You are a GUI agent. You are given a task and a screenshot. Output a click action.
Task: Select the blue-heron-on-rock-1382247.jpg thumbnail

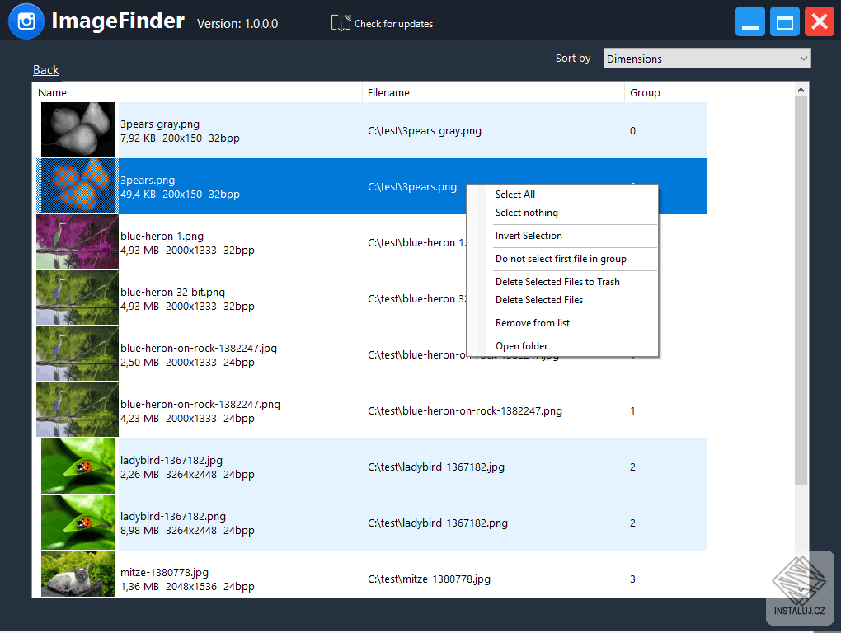pyautogui.click(x=78, y=354)
